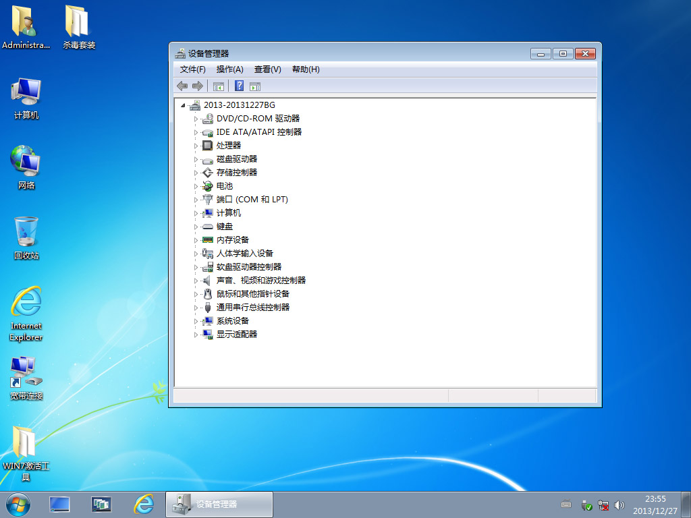Expand the DVD/CD-ROM 驱动器 node arrow

pyautogui.click(x=196, y=119)
